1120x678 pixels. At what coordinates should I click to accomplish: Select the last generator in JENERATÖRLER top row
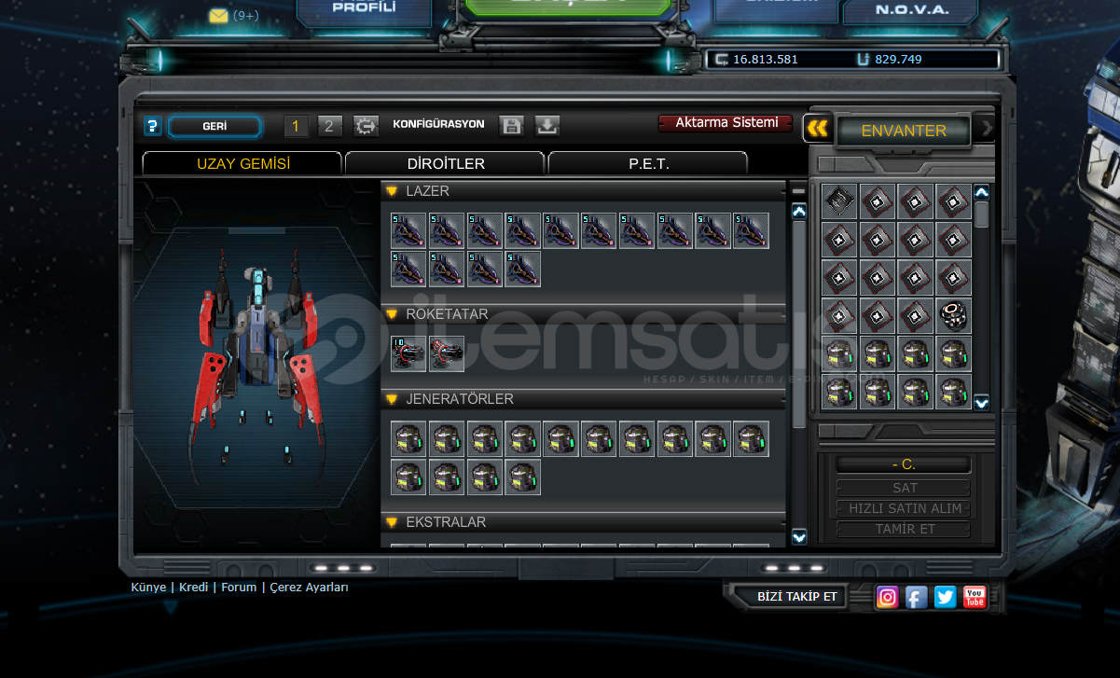pos(752,438)
